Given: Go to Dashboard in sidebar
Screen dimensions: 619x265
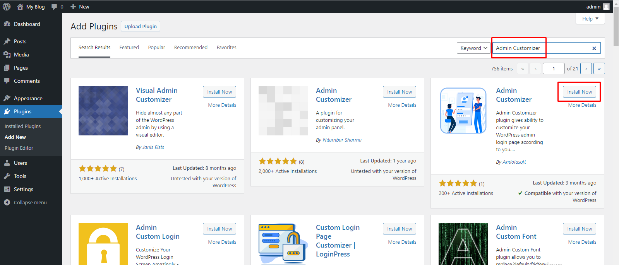Looking at the screenshot, I should coord(27,24).
